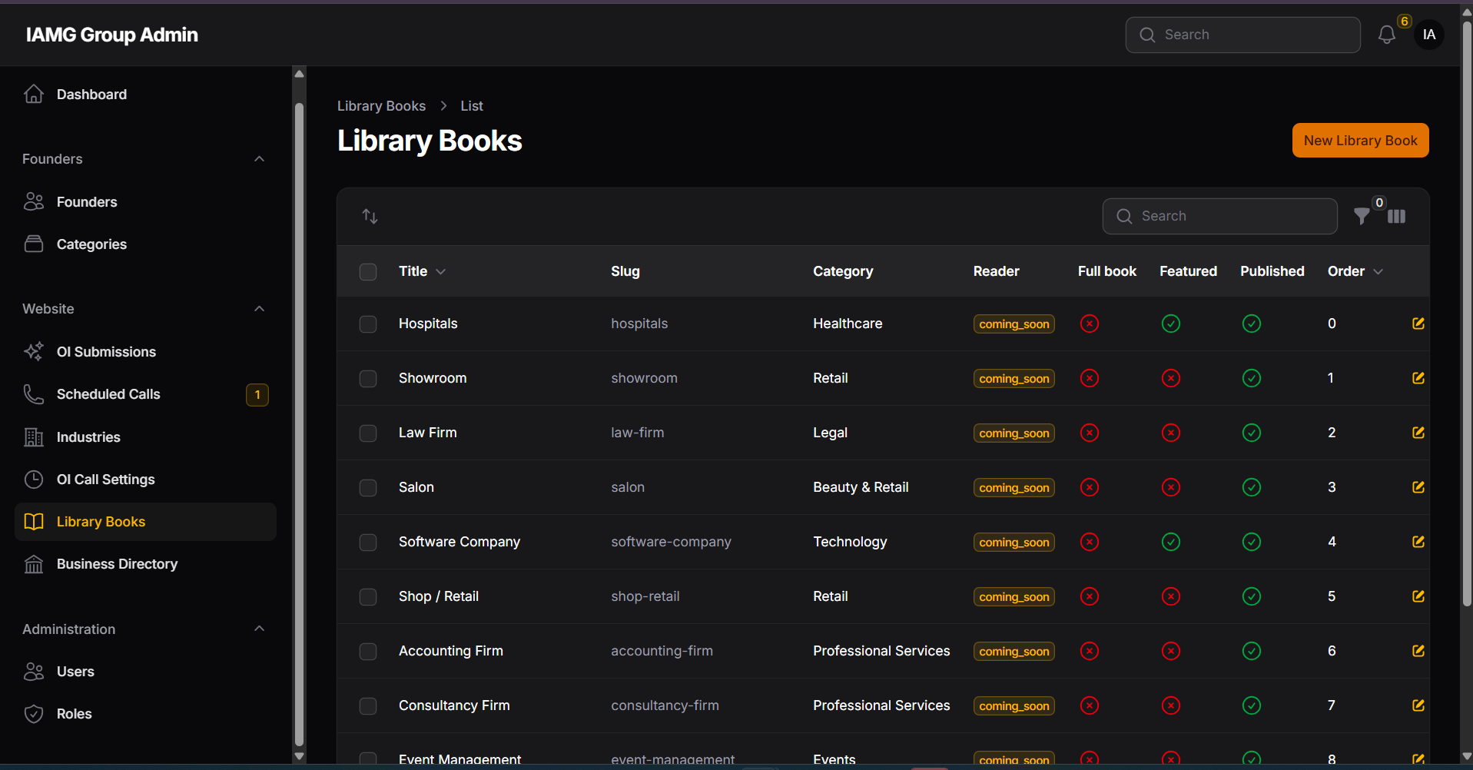Click in the table Search field
This screenshot has width=1473, height=770.
[1219, 217]
